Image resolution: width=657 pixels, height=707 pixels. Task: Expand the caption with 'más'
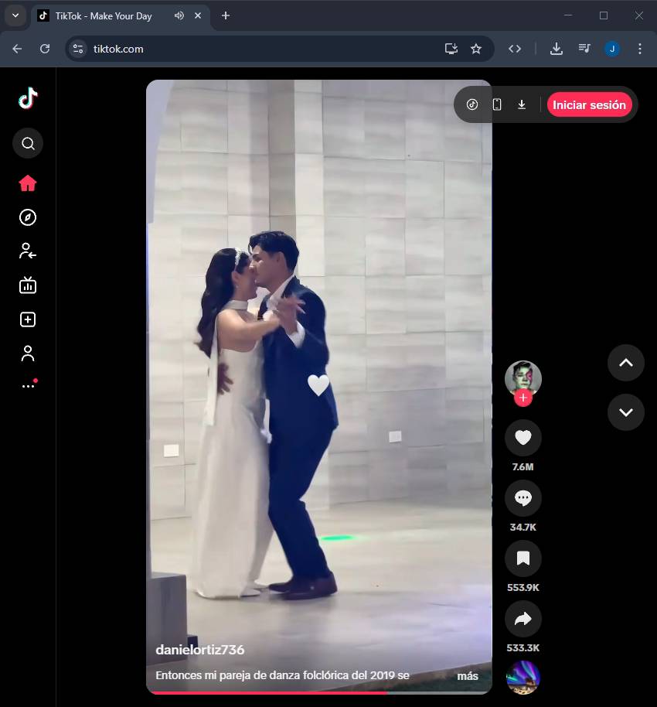click(467, 676)
